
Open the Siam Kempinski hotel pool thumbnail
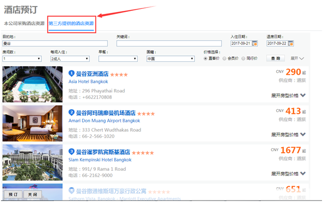coord(33,161)
